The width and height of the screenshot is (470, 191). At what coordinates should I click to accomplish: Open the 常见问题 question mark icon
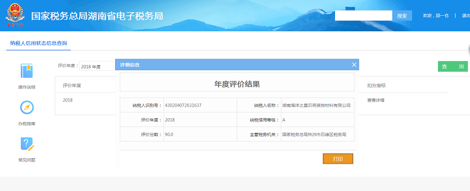point(27,144)
